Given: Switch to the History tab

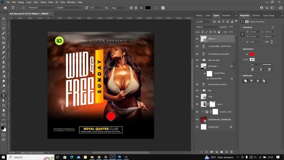Looking at the screenshot, I should pos(199,16).
